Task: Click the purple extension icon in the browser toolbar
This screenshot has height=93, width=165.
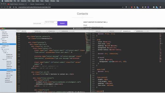Action: coord(148,7)
